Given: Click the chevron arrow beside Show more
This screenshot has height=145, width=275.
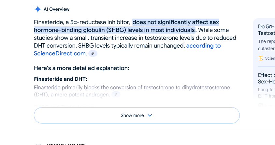Looking at the screenshot, I should [x=150, y=115].
